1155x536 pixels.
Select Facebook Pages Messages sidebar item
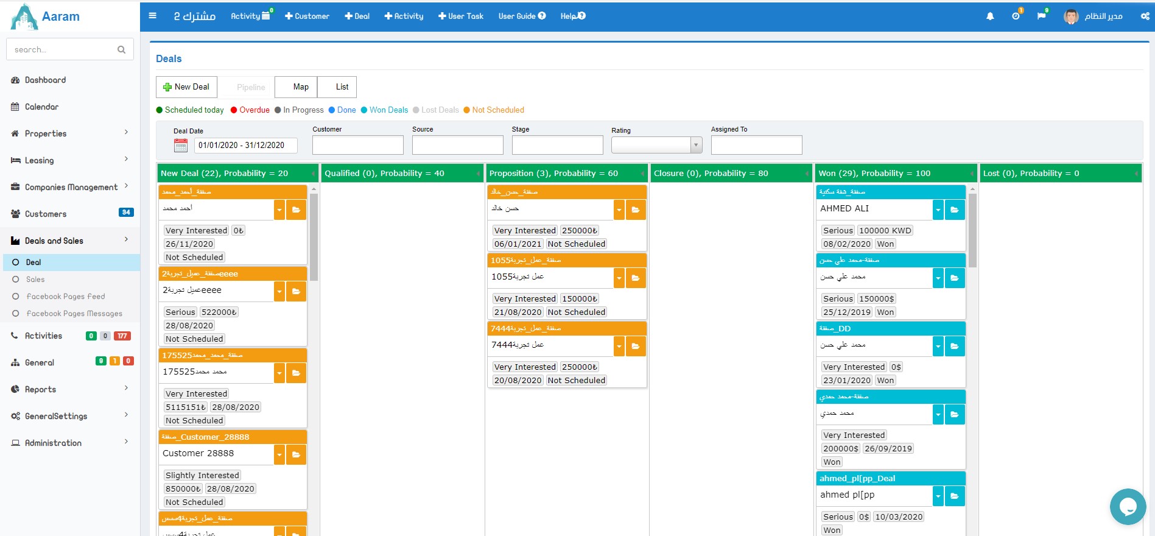point(74,314)
